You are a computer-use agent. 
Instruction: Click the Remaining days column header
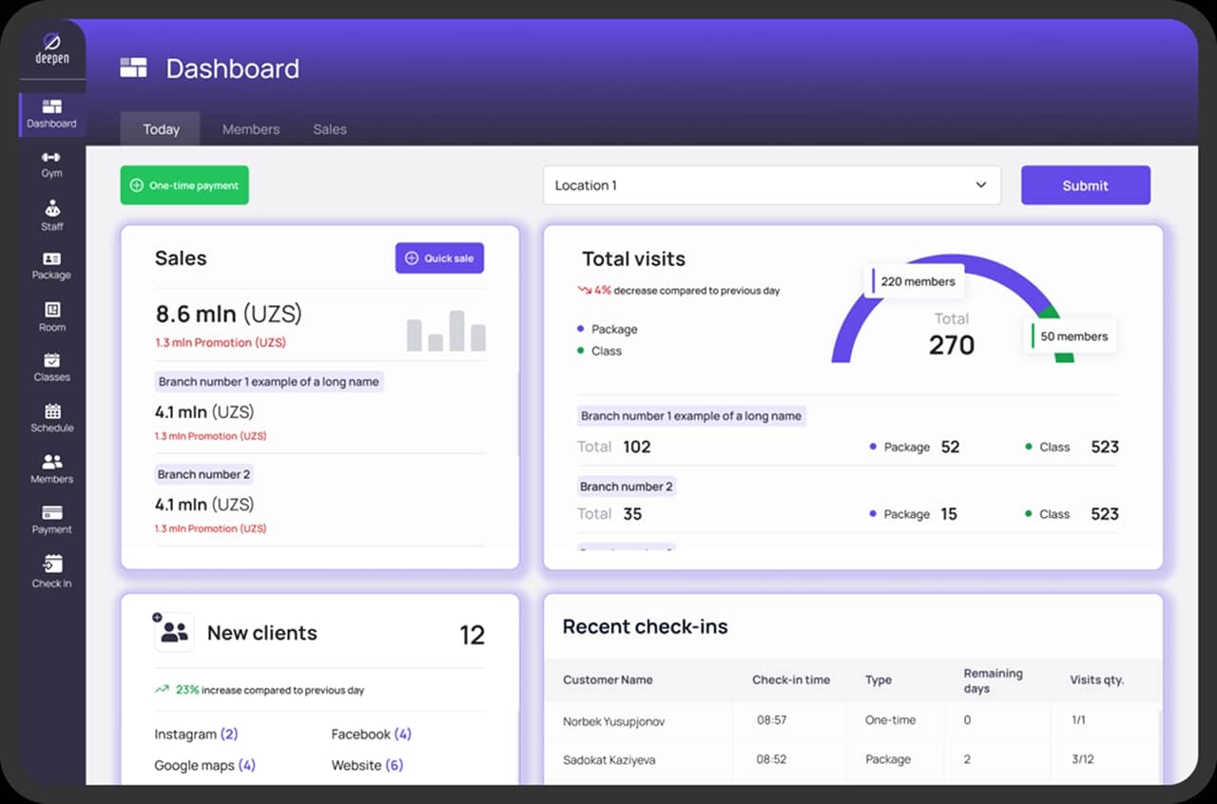pyautogui.click(x=993, y=680)
